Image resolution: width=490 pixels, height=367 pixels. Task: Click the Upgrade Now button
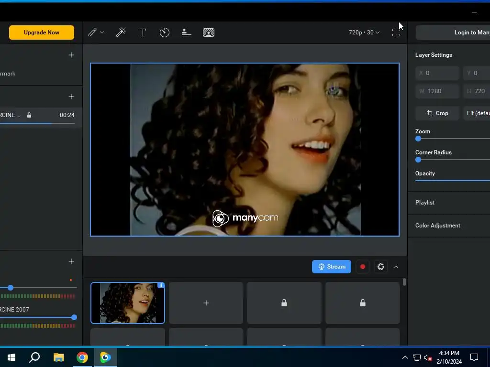pyautogui.click(x=42, y=32)
